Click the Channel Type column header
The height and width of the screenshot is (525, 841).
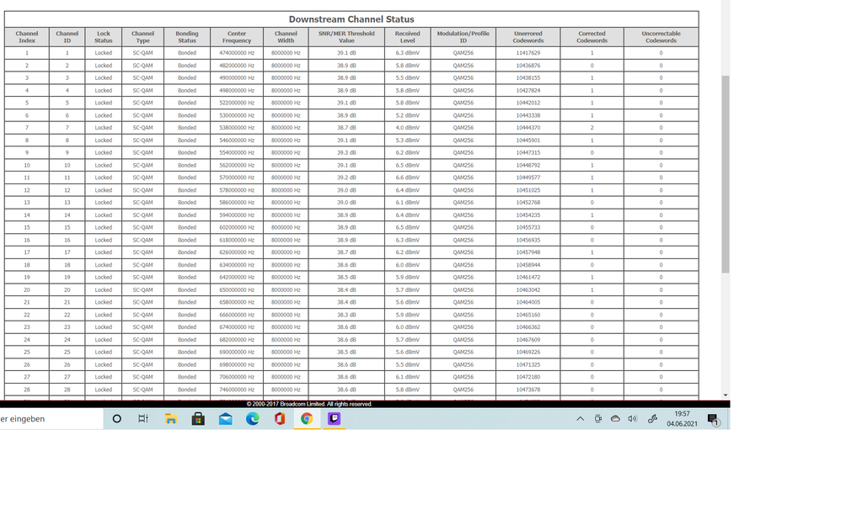[x=142, y=37]
